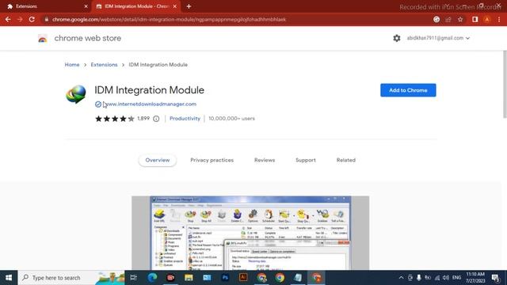Image resolution: width=507 pixels, height=285 pixels.
Task: Click the Chrome Web Store rainbow logo
Action: click(42, 39)
